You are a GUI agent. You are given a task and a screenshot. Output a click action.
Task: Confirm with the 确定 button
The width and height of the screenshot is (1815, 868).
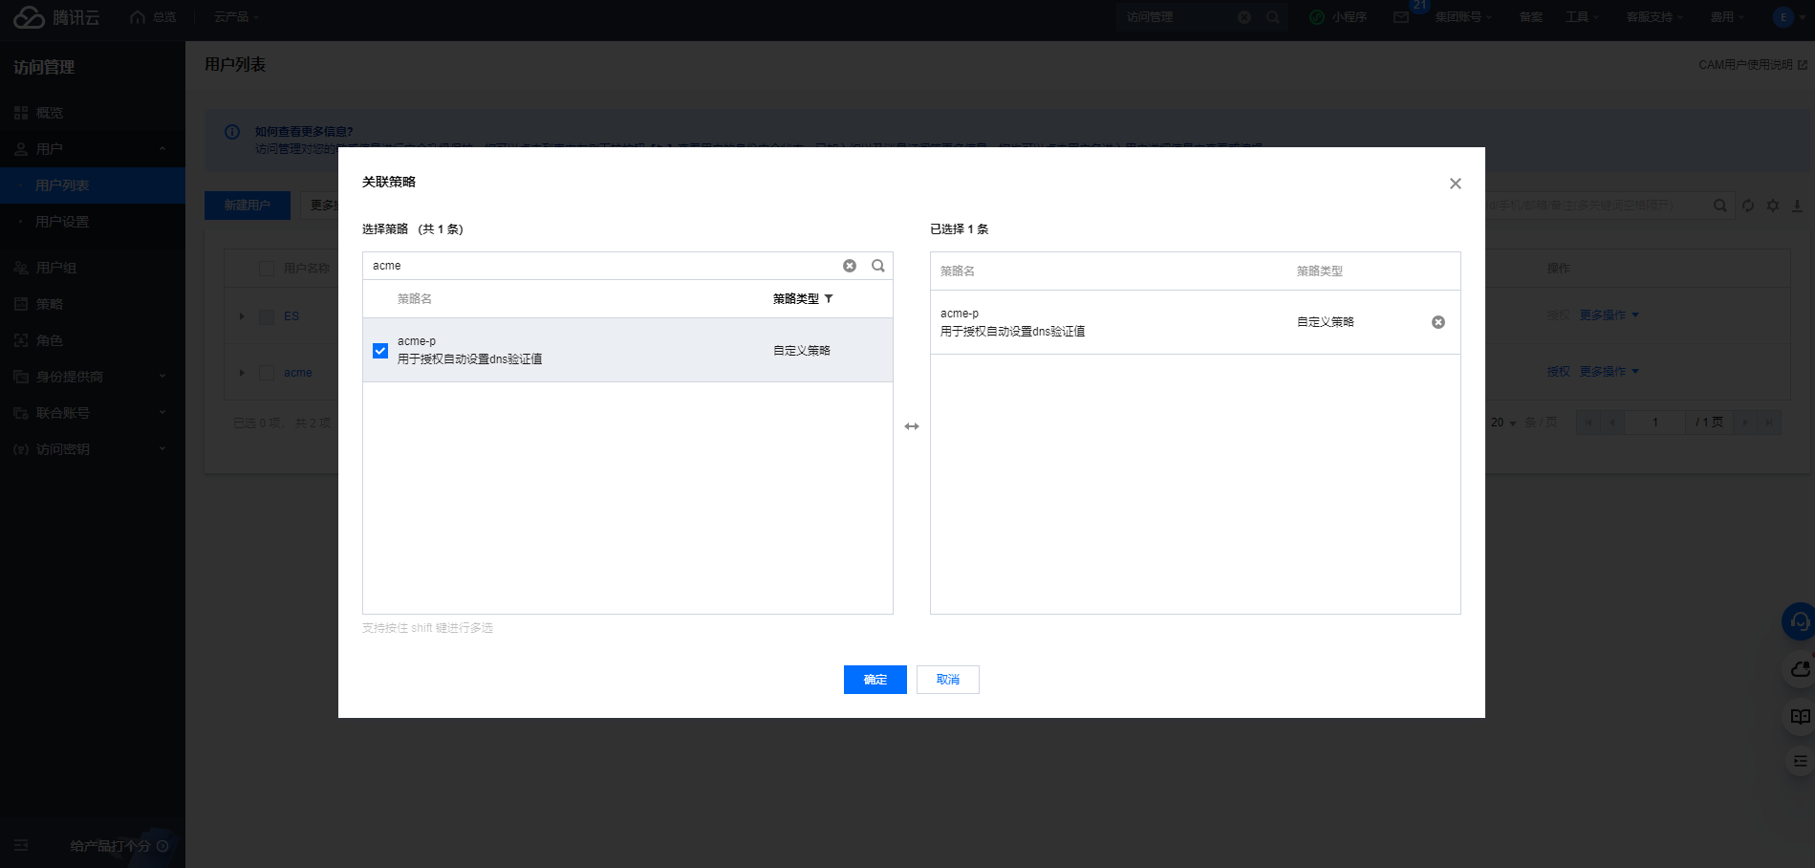[874, 679]
